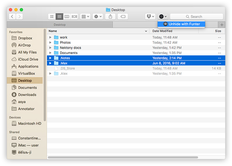
Task: Open the Arrange items dropdown
Action: click(x=85, y=16)
